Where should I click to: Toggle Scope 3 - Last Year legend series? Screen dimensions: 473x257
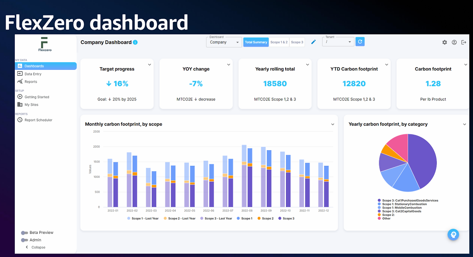(x=216, y=219)
